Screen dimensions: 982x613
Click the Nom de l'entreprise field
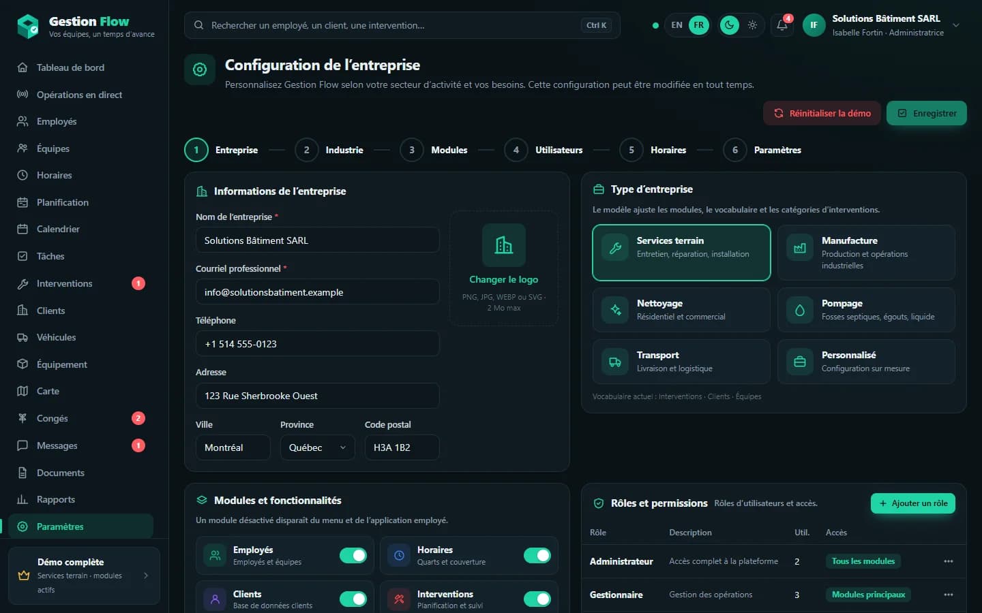pos(318,240)
